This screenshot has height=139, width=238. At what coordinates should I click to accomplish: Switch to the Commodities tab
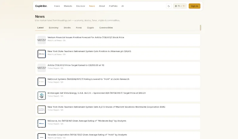click(106, 28)
